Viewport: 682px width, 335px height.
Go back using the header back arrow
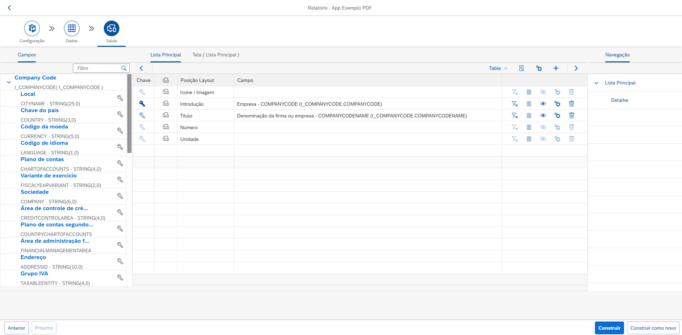coord(9,8)
